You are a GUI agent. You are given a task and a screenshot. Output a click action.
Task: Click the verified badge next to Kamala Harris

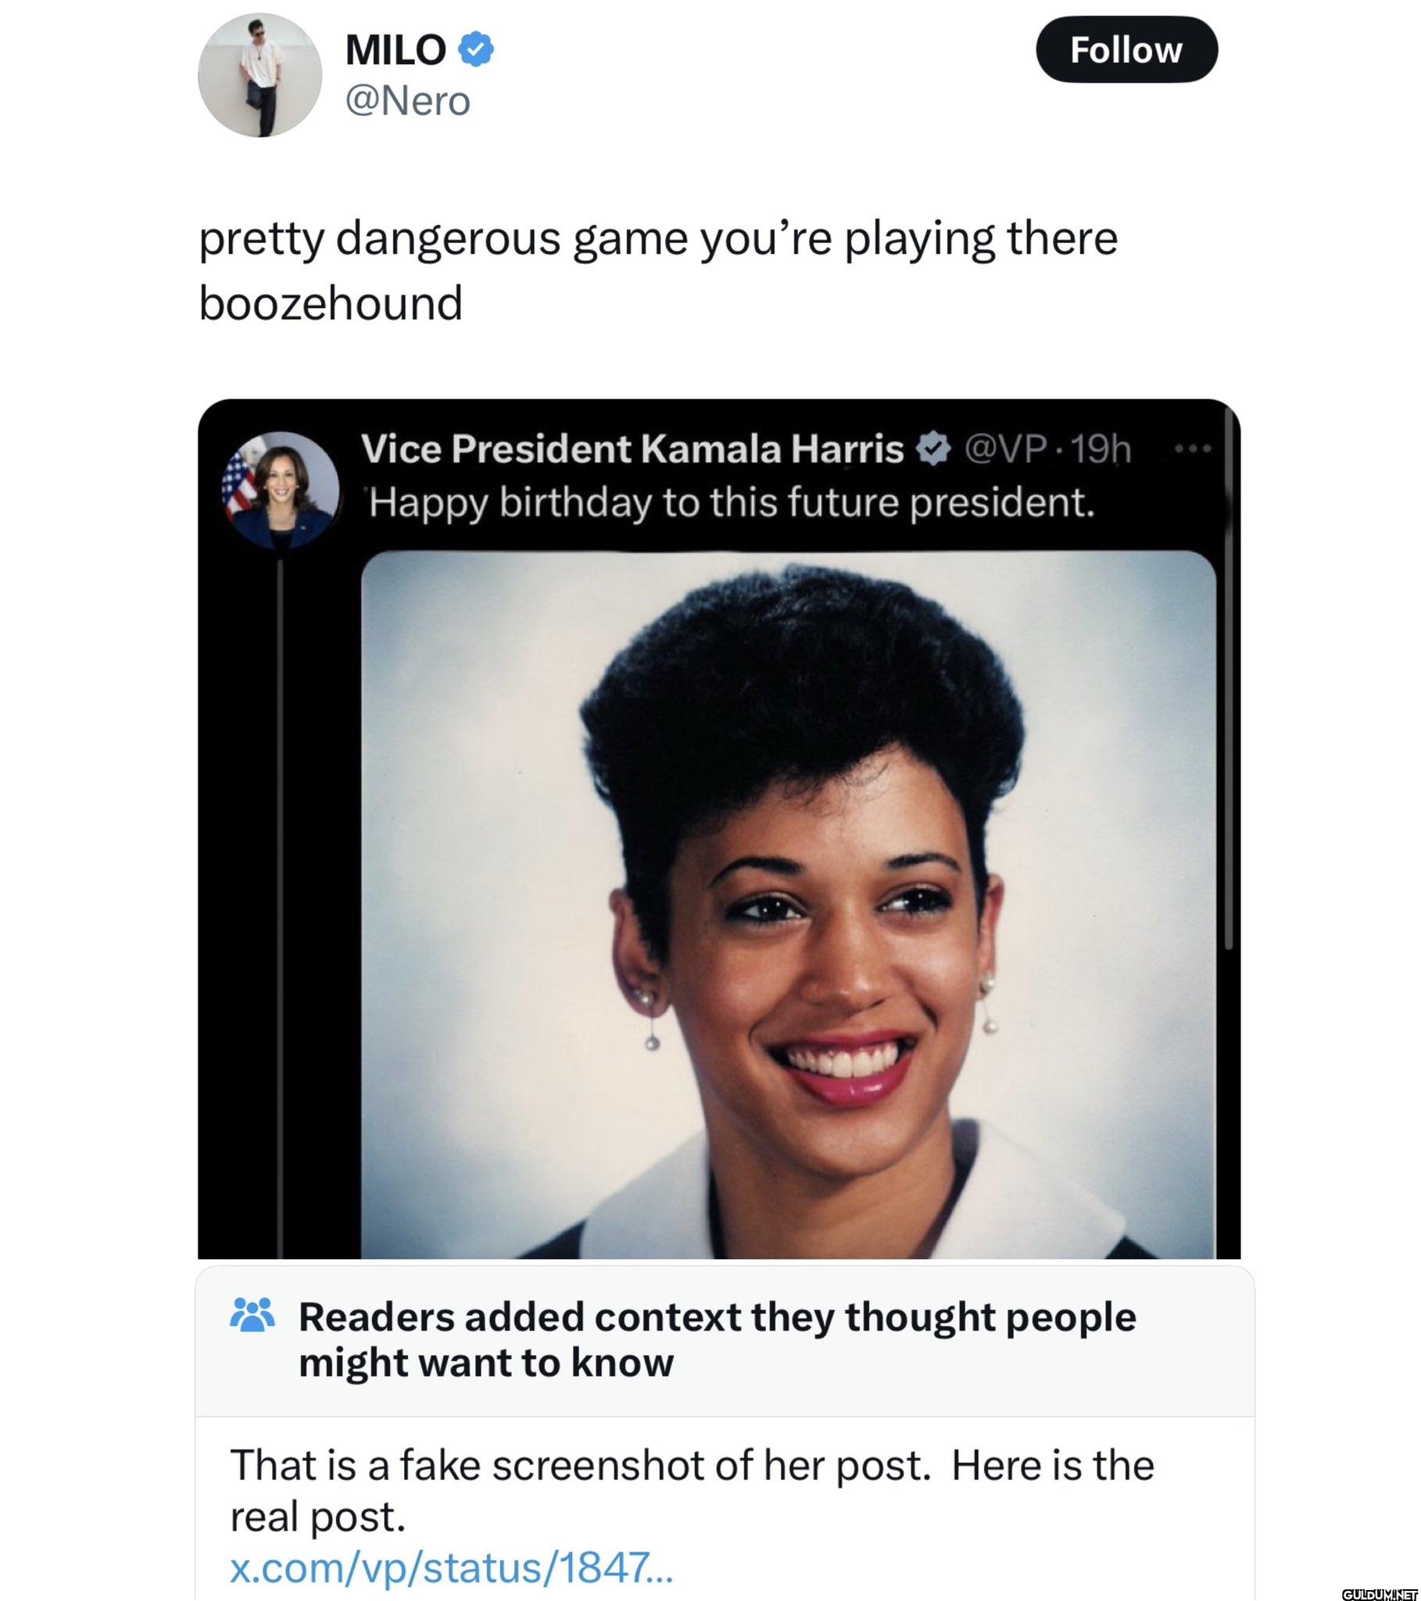click(x=932, y=449)
